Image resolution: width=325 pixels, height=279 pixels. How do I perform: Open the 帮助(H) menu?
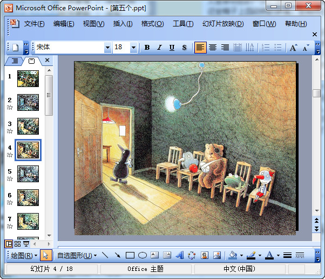296,24
